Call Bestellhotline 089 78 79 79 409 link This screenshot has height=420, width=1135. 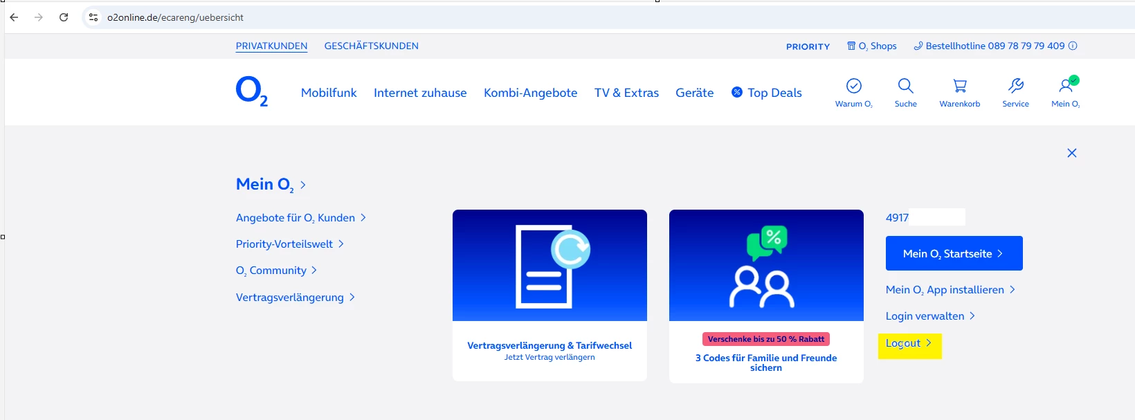tap(990, 46)
